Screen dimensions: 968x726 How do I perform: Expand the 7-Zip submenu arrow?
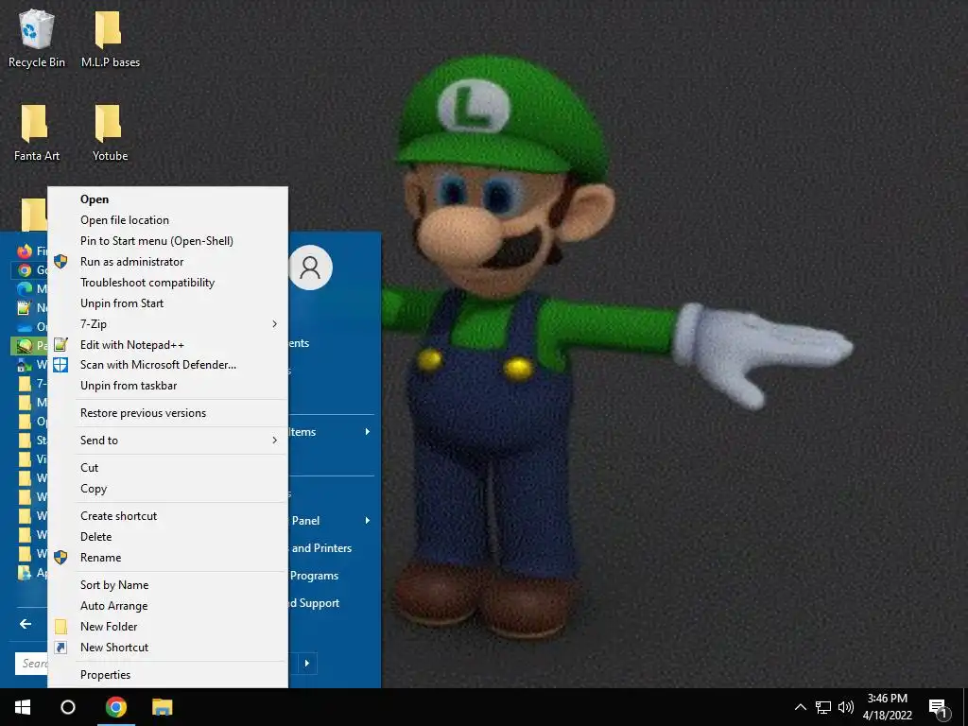click(x=275, y=324)
